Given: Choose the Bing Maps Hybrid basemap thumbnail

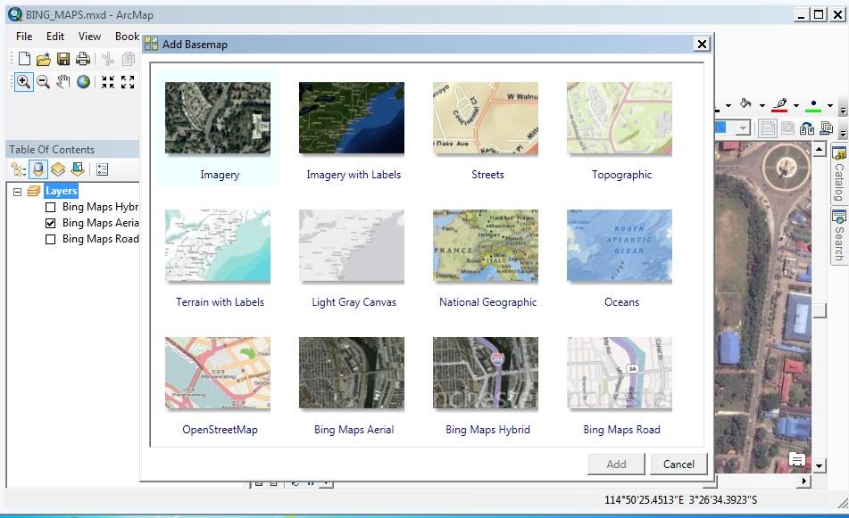Looking at the screenshot, I should pyautogui.click(x=486, y=373).
